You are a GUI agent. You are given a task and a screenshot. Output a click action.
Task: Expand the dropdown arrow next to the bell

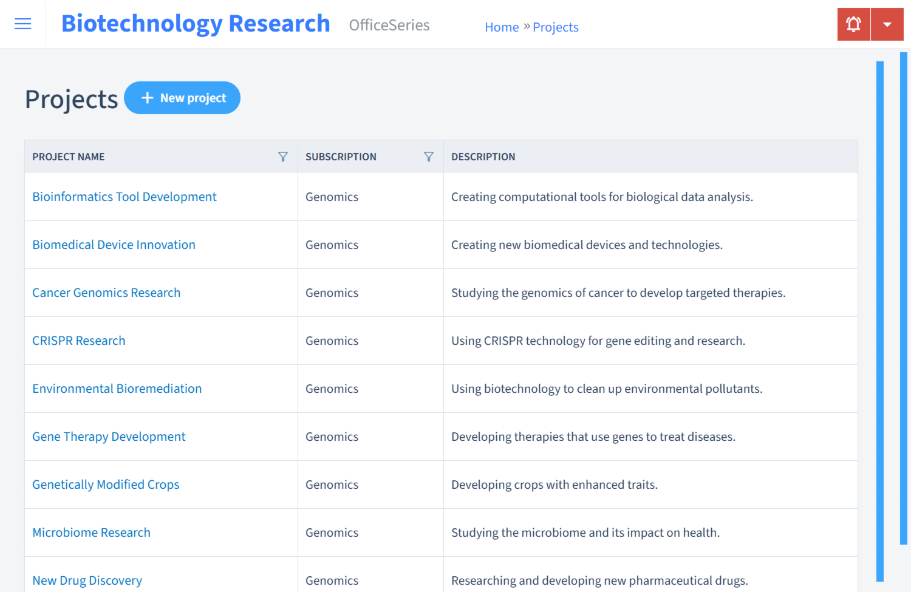887,24
